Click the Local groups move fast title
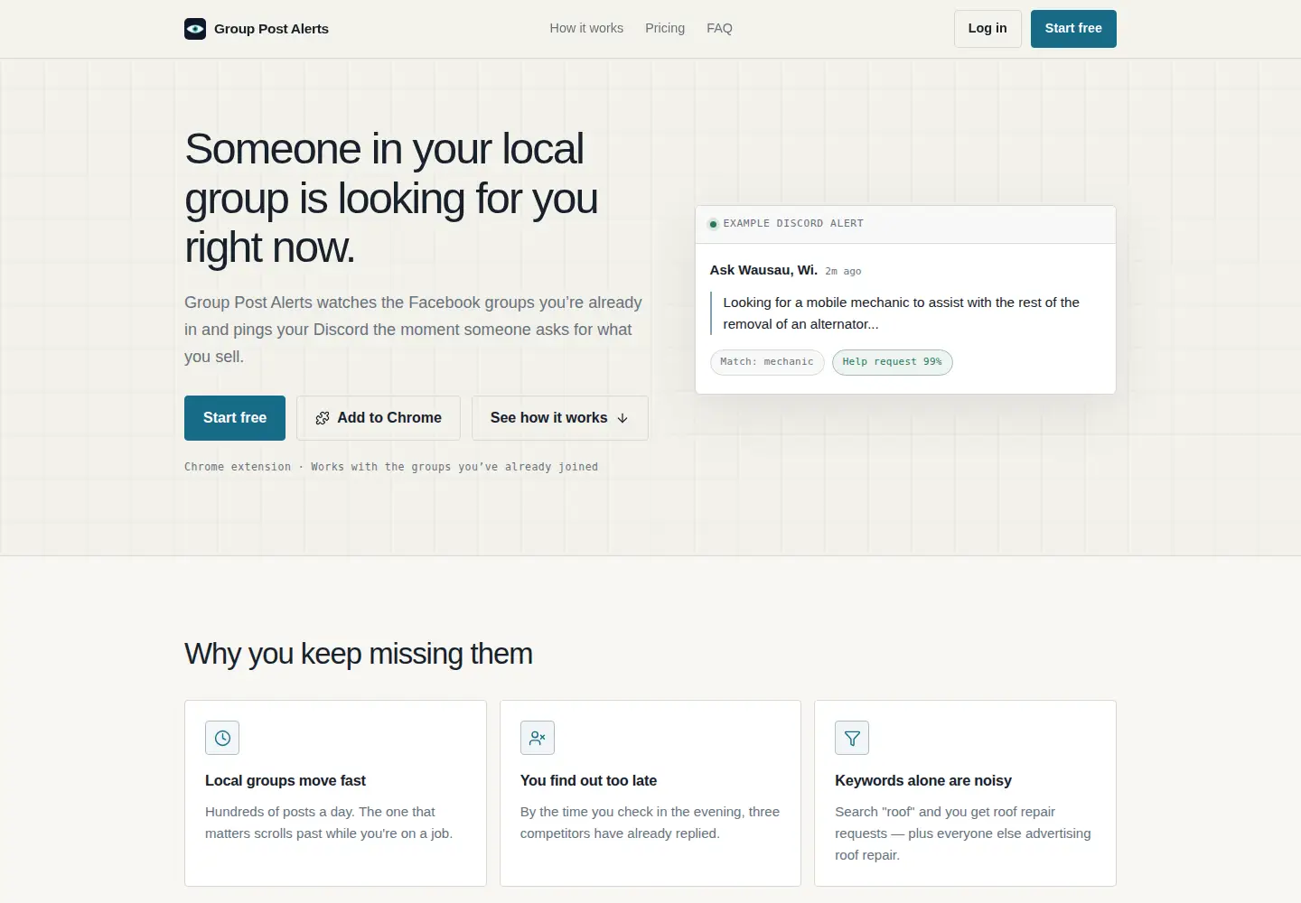 (285, 781)
